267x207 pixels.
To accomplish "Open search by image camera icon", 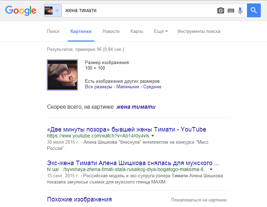I will 220,11.
